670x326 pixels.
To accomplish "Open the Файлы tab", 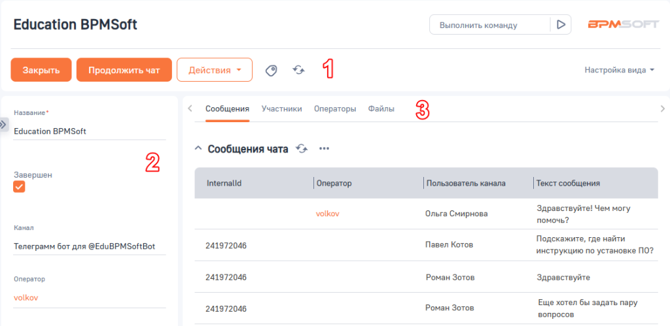I will tap(381, 109).
